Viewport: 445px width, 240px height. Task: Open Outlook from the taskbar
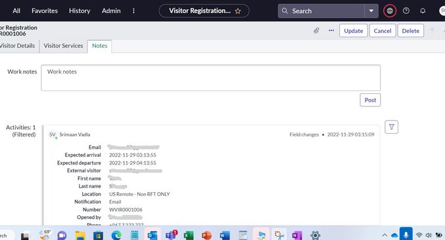click(x=152, y=235)
